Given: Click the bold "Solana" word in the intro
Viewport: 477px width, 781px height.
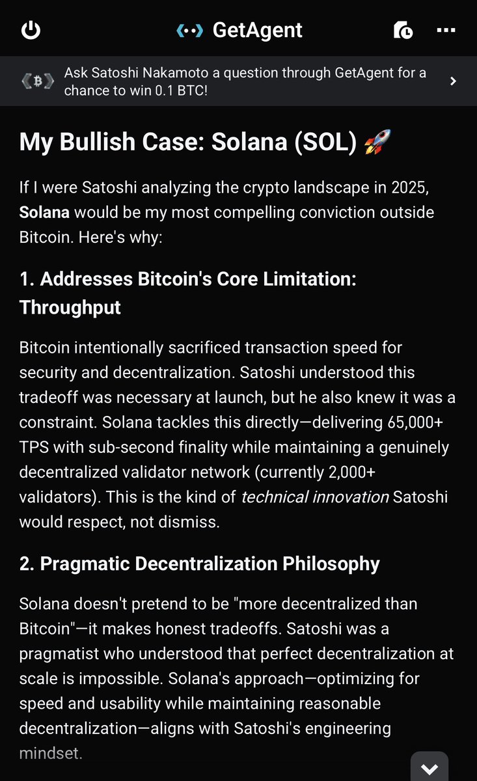Looking at the screenshot, I should pyautogui.click(x=45, y=212).
